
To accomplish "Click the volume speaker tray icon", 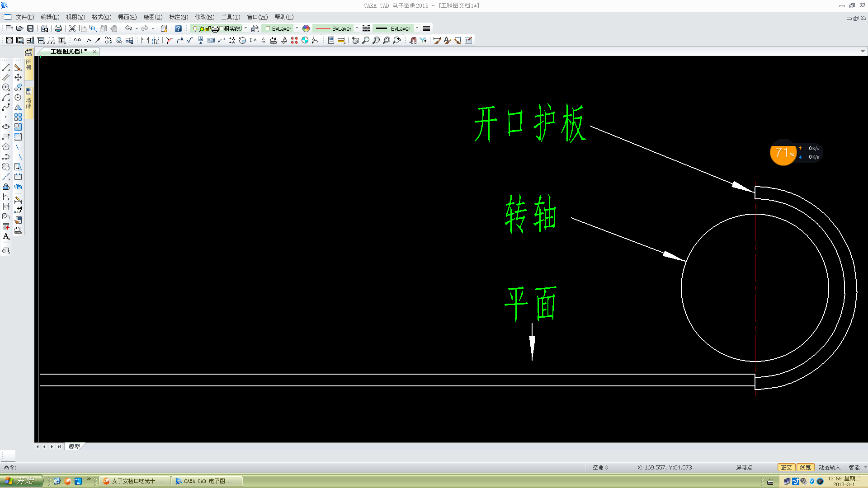I will 803,481.
